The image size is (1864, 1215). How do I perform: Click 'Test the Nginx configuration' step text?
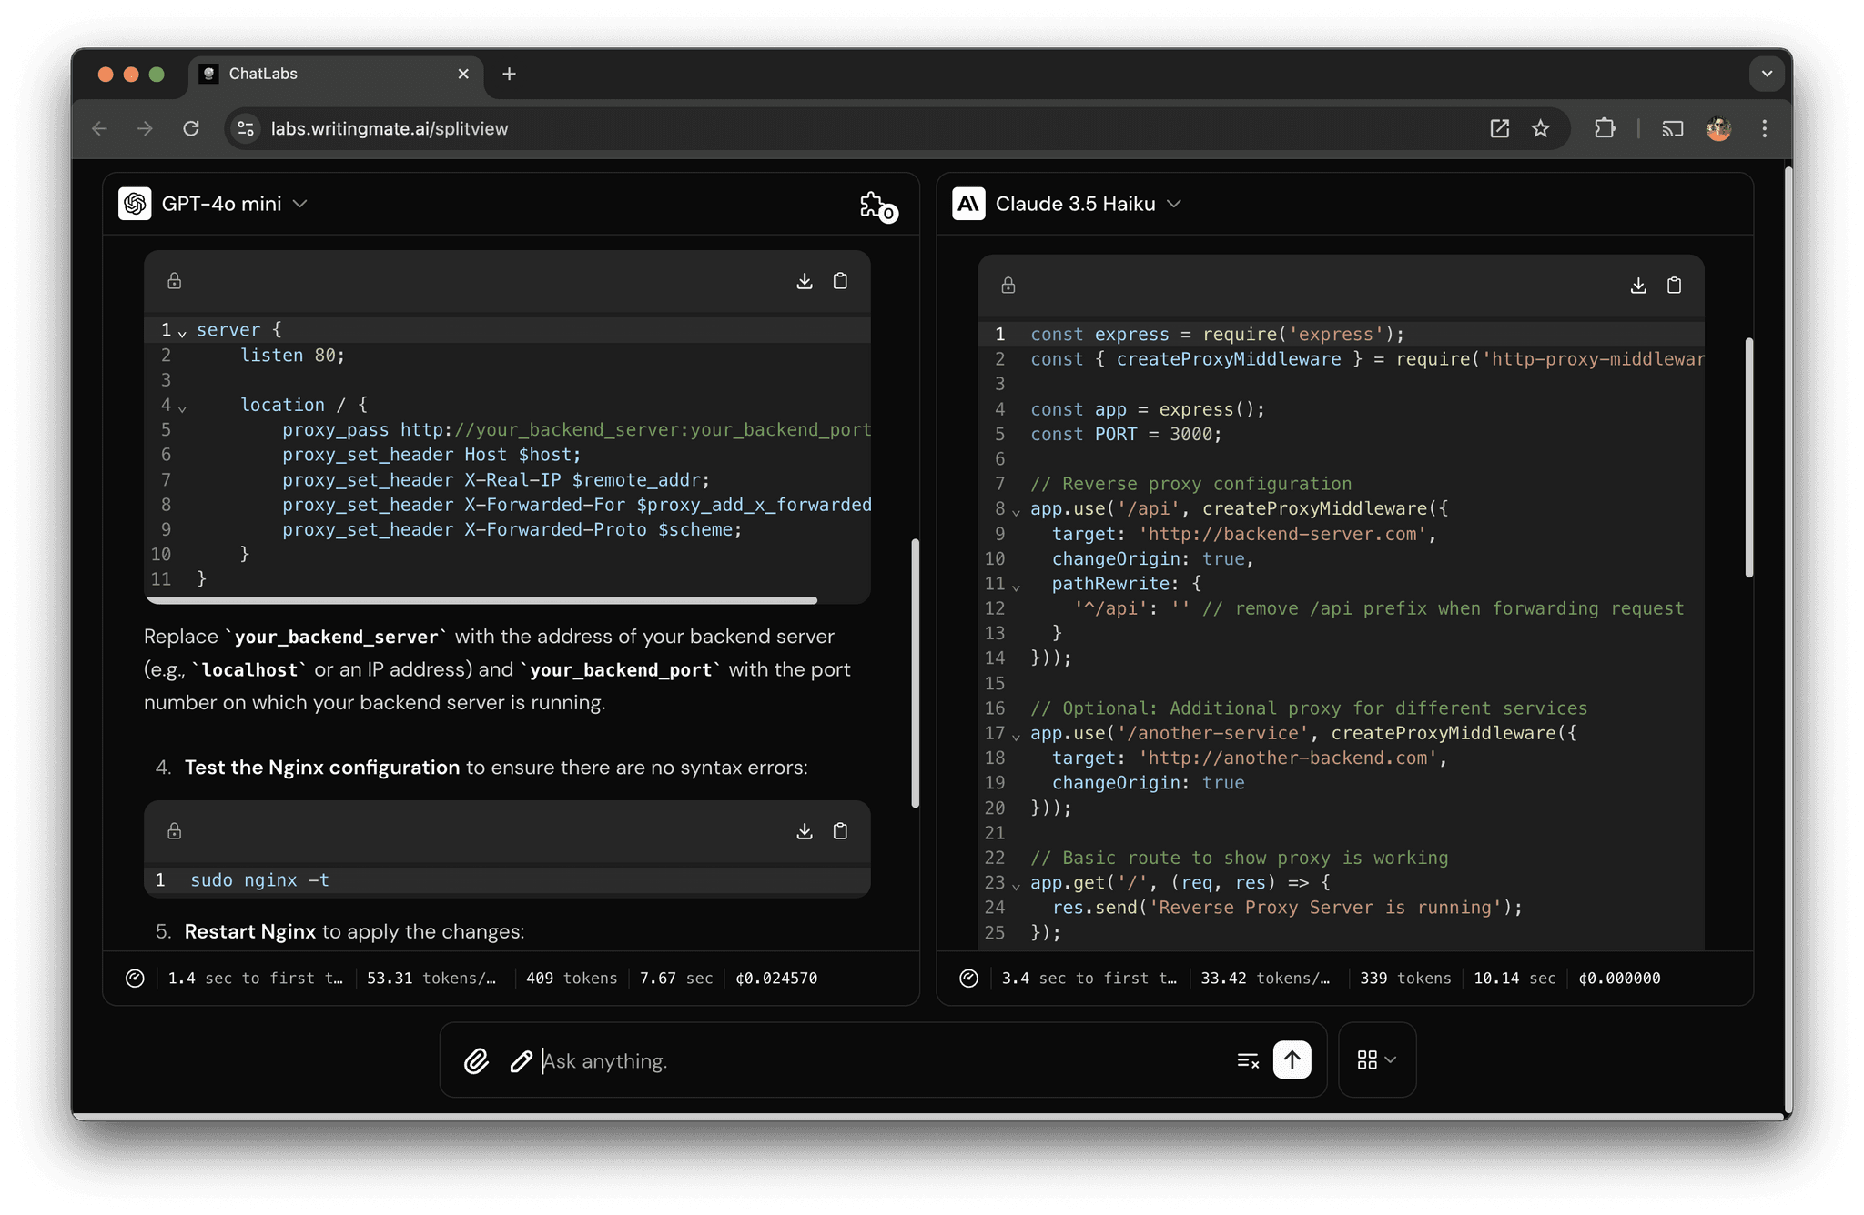click(x=322, y=768)
